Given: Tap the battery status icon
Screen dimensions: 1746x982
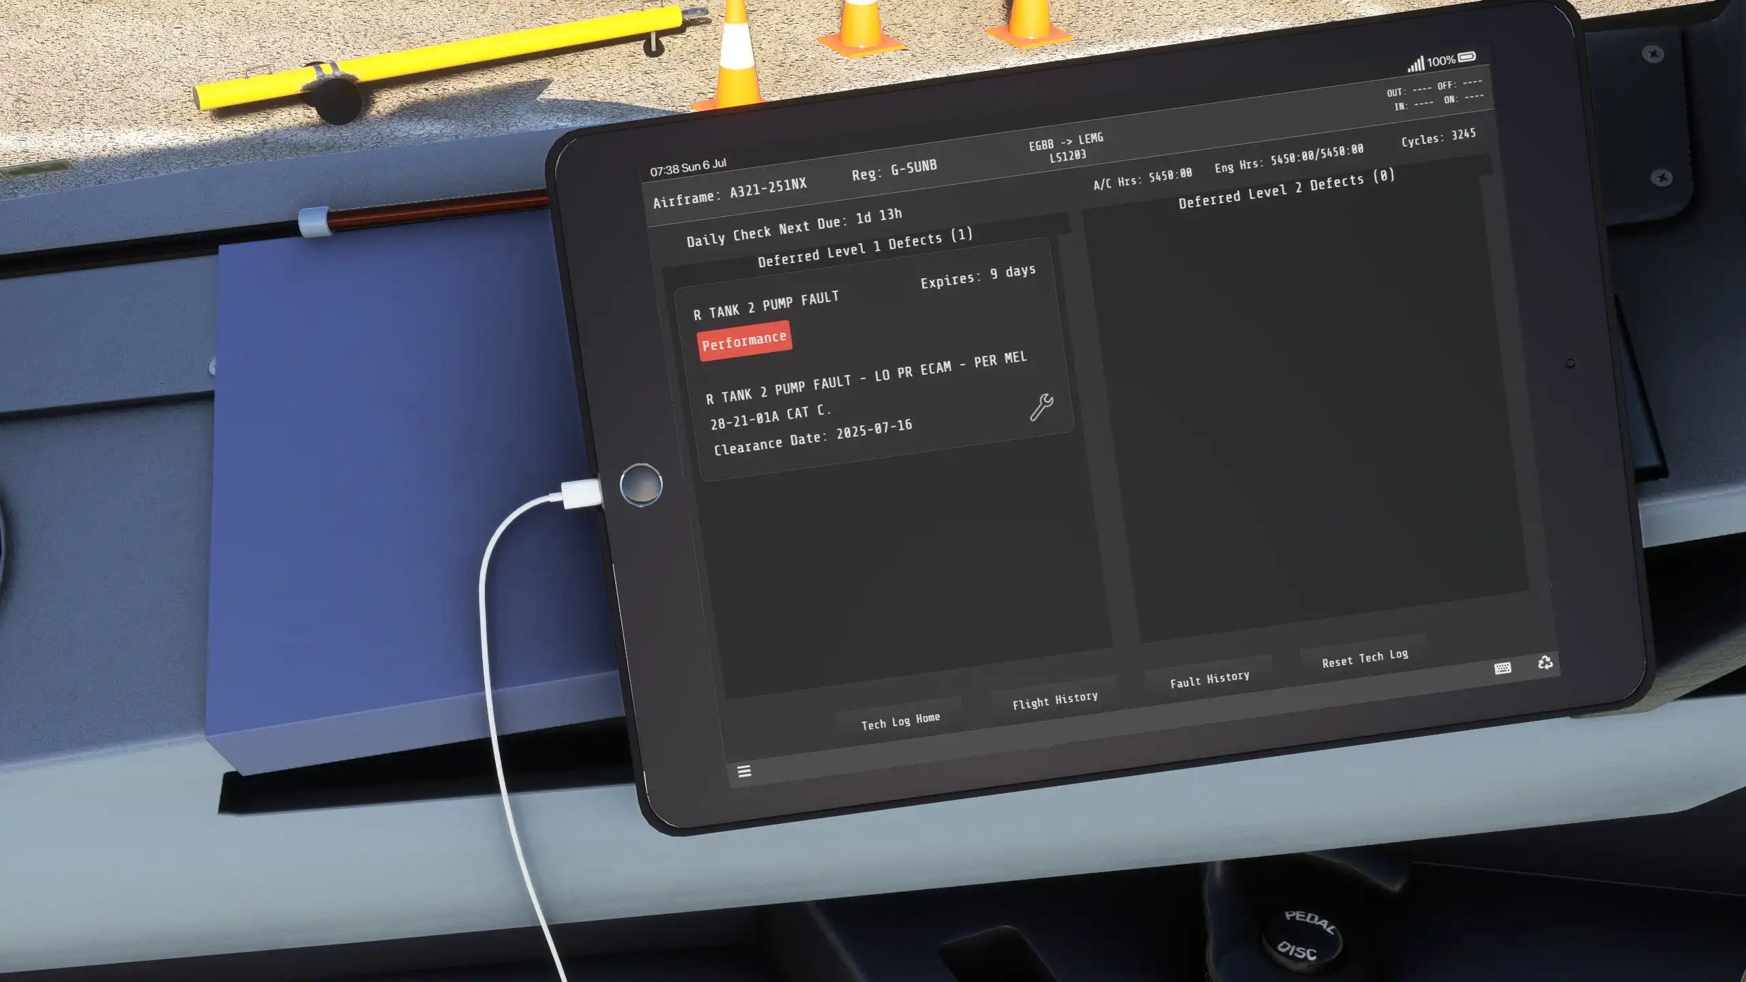Looking at the screenshot, I should [x=1467, y=57].
